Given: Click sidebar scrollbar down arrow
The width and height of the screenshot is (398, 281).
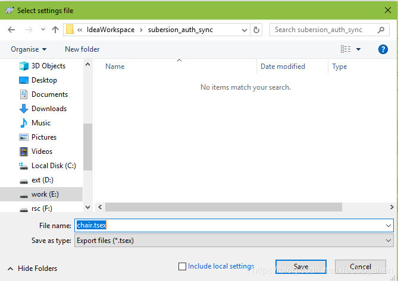Looking at the screenshot, I should tap(88, 207).
